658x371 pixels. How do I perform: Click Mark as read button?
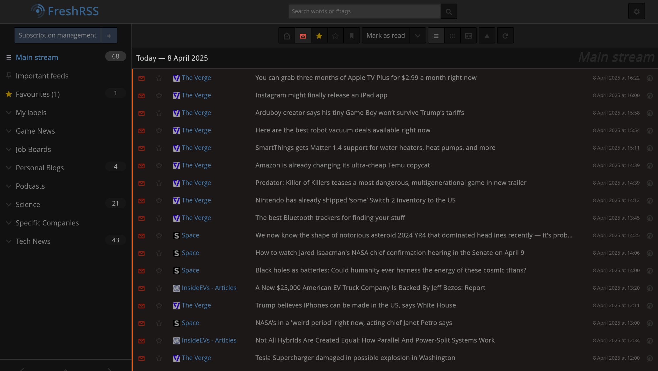[386, 36]
